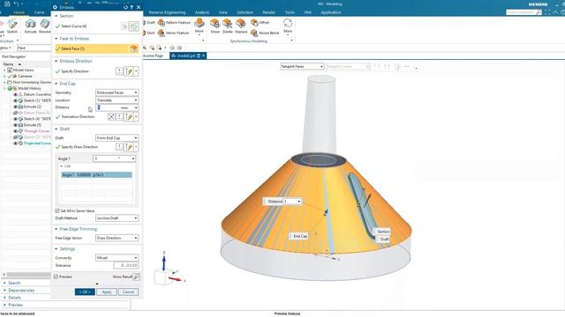
Task: Toggle visibility eye of Through Curves
Action: click(16, 131)
